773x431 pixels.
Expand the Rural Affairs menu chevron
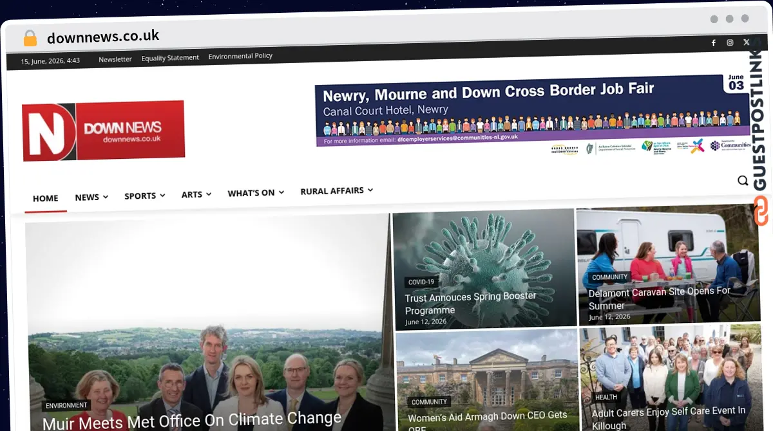pos(370,190)
